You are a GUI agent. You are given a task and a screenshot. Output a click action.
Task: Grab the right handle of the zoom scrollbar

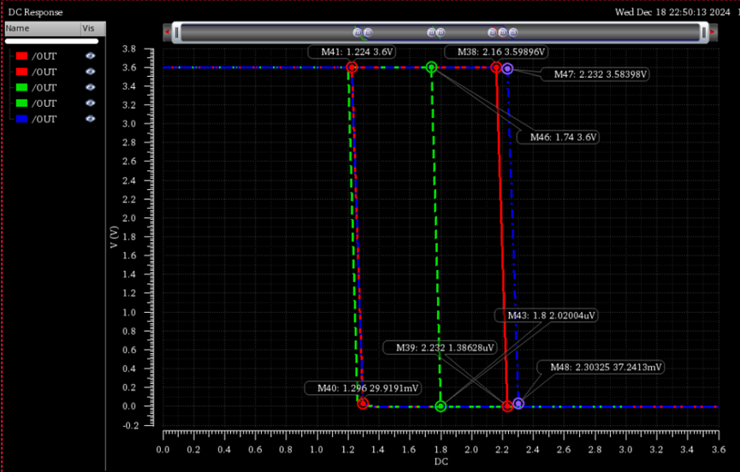[x=703, y=32]
